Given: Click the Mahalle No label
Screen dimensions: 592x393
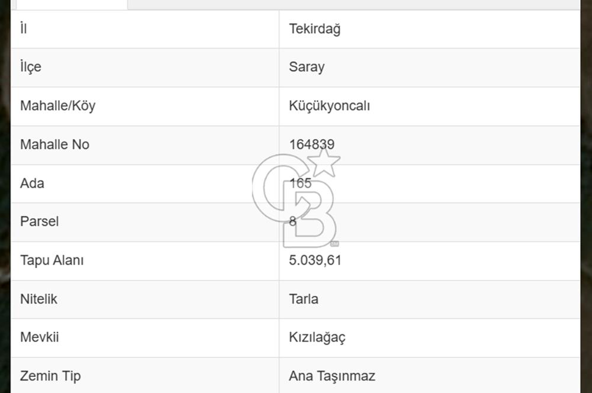Looking at the screenshot, I should click(x=54, y=144).
